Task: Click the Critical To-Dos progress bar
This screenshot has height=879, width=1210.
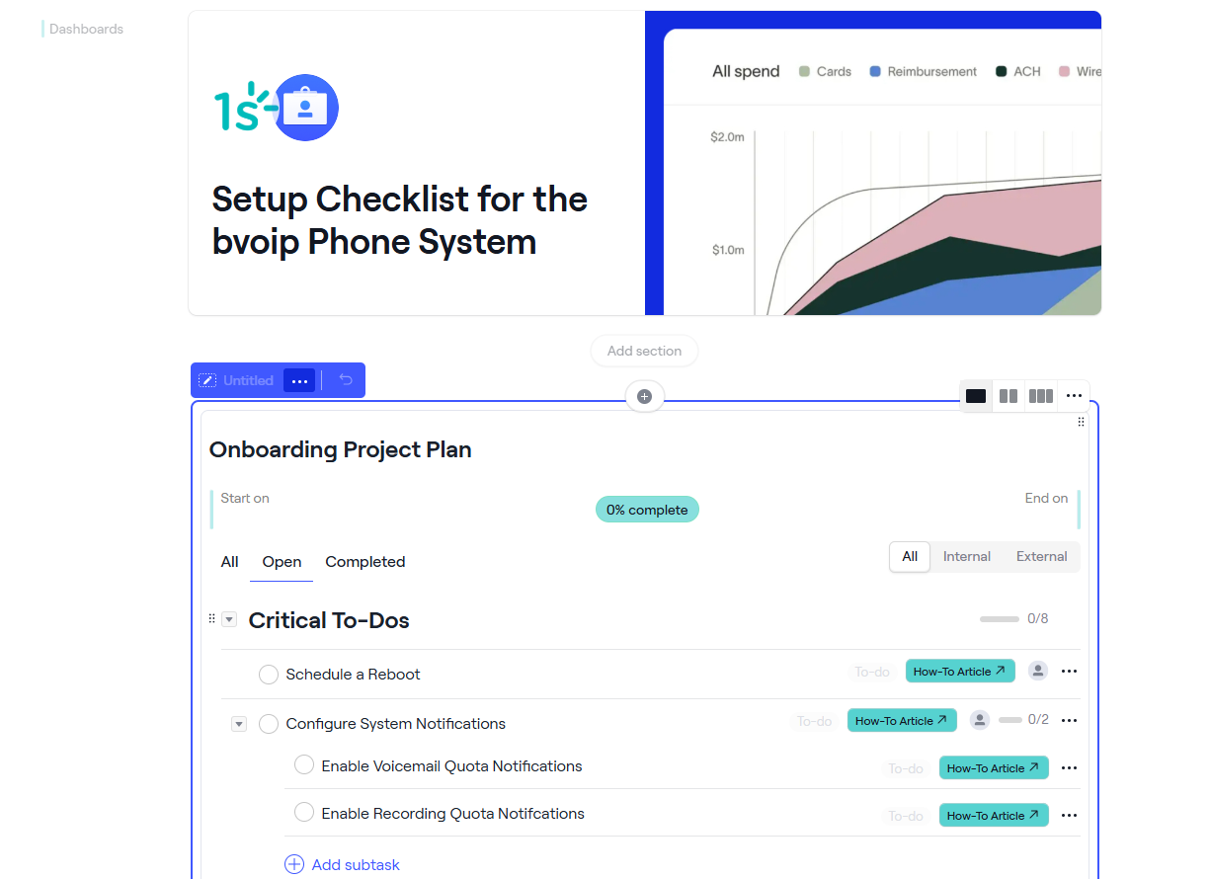Action: click(999, 619)
